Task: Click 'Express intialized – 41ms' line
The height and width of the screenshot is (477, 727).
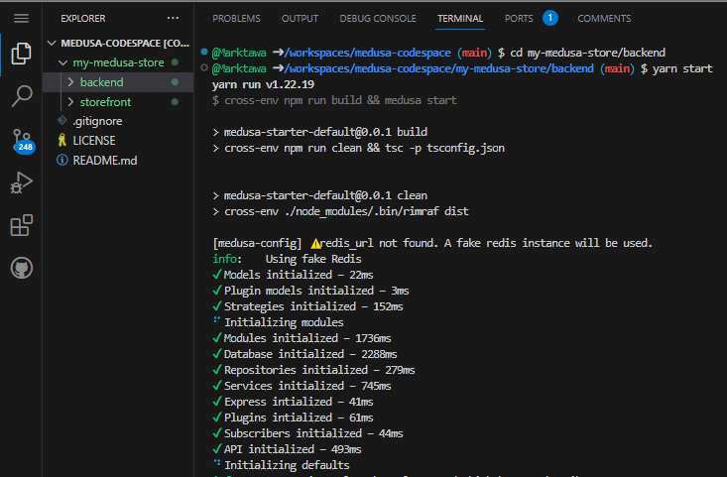Action: (x=293, y=402)
